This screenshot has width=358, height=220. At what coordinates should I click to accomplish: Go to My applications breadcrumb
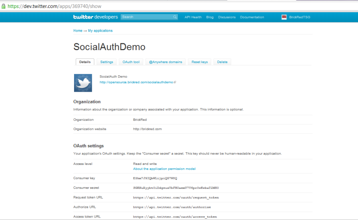pos(100,31)
